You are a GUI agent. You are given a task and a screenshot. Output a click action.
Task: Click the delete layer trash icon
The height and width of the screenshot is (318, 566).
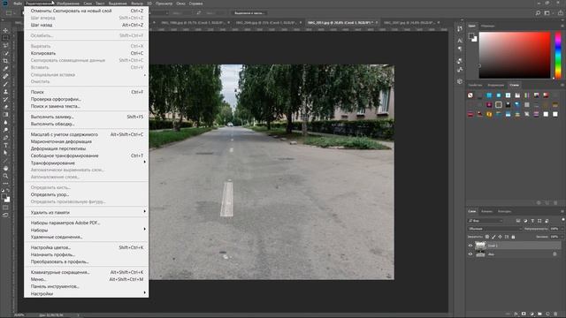[556, 314]
